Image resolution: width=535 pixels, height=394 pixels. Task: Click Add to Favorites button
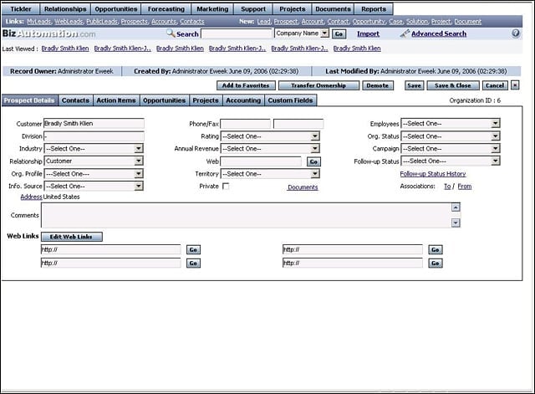(246, 85)
